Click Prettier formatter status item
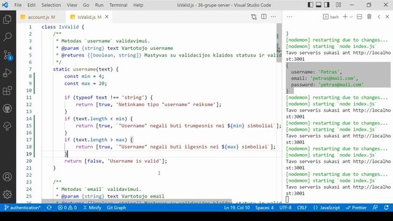 [356, 207]
